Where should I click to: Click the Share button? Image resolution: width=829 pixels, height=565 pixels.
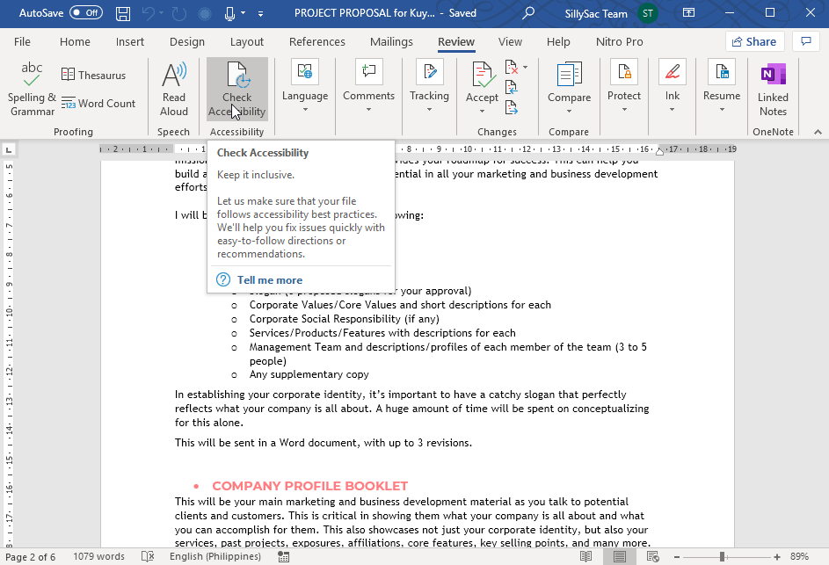click(x=754, y=41)
